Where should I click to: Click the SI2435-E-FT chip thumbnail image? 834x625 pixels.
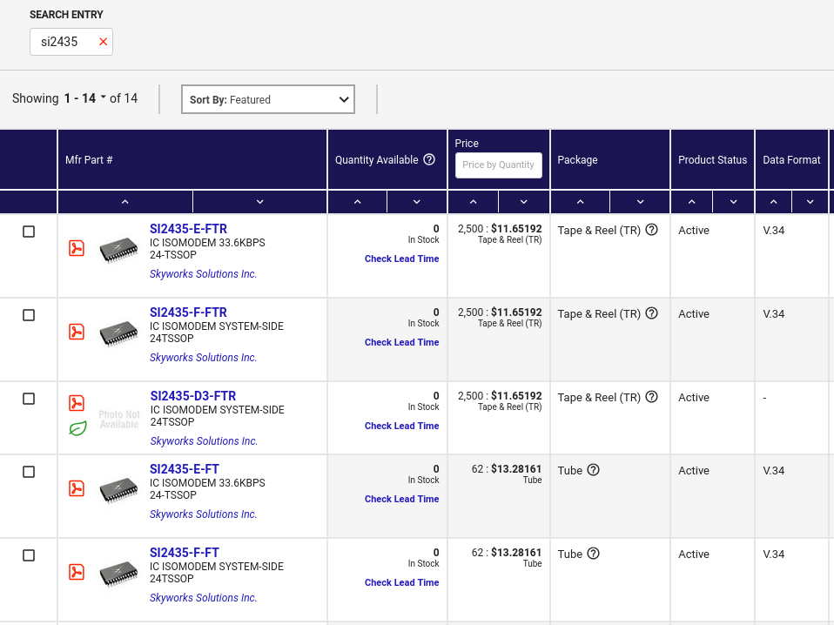tap(118, 492)
